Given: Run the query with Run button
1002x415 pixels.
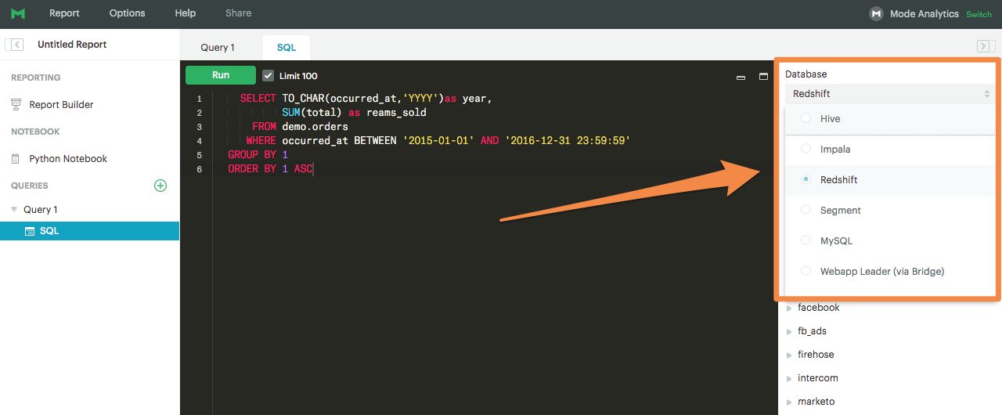Looking at the screenshot, I should point(221,75).
